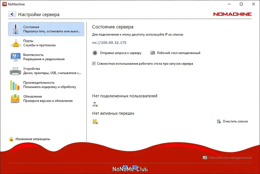260x174 pixels.
Task: Click the server tower icon beside Состояние
Action: coord(16,29)
